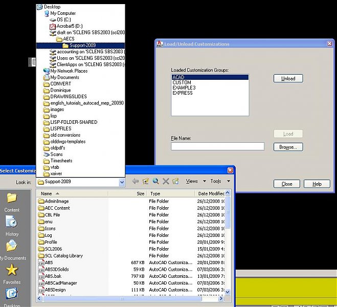The image size is (337, 307).
Task: Choose the AECS folder in tree
Action: 65,39
